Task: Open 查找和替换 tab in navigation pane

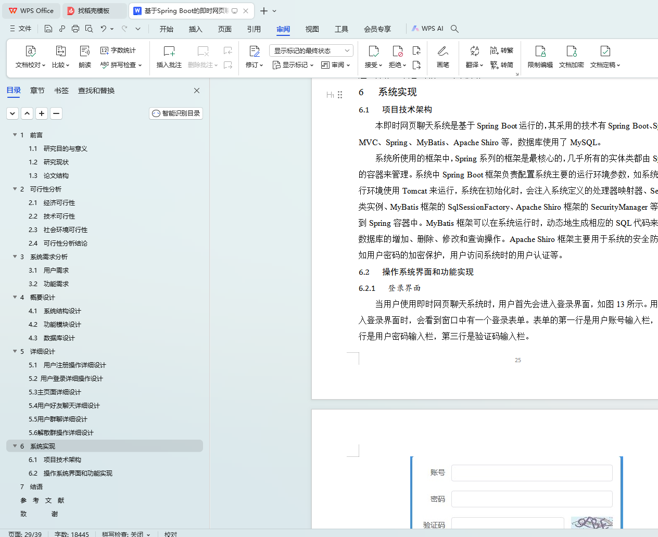Action: [96, 91]
